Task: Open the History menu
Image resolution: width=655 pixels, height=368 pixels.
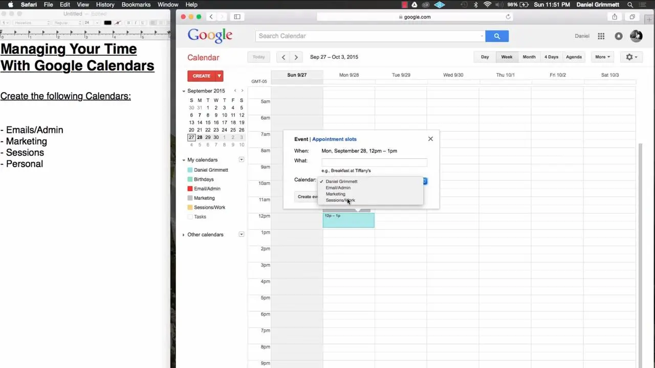Action: click(x=105, y=5)
